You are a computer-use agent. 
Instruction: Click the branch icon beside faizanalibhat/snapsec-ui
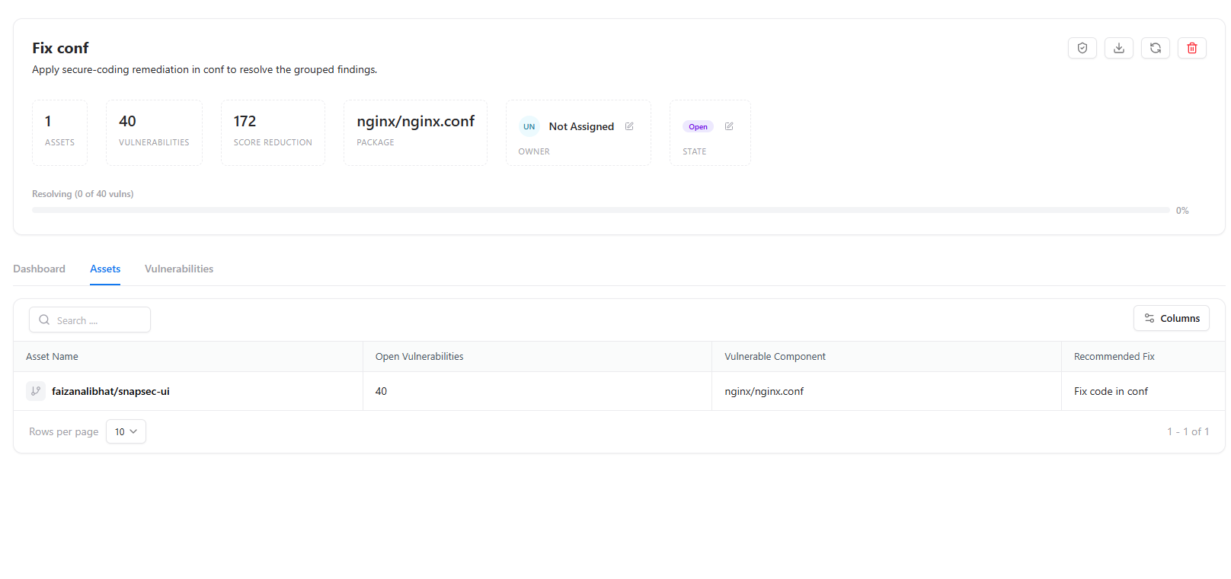click(36, 391)
